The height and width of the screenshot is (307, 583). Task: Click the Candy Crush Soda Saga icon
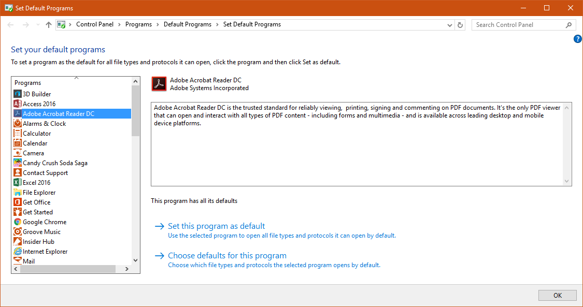(x=18, y=163)
